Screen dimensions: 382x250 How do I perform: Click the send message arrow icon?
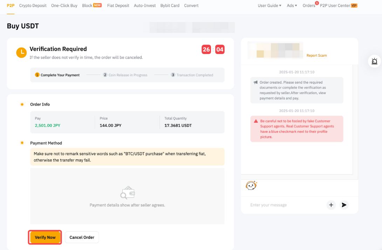[x=344, y=205]
